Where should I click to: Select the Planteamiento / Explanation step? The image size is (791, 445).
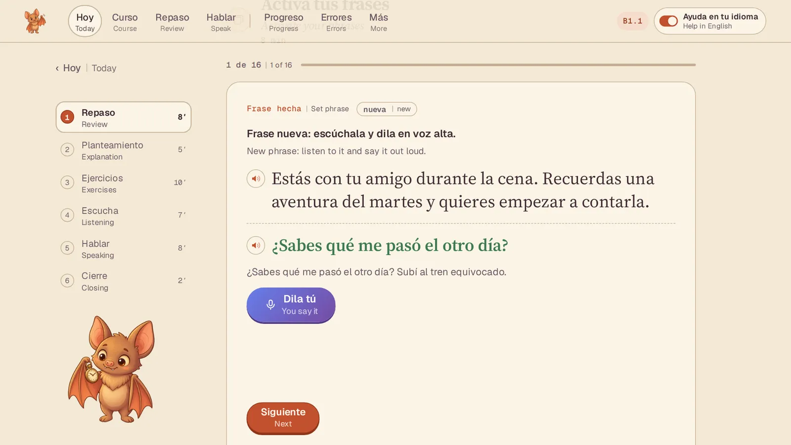coord(124,150)
